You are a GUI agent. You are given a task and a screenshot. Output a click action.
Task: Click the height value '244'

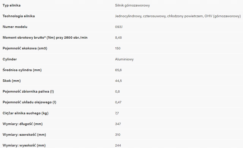point(118,145)
